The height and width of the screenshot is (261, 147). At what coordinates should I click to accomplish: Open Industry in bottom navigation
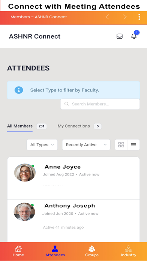[128, 251]
